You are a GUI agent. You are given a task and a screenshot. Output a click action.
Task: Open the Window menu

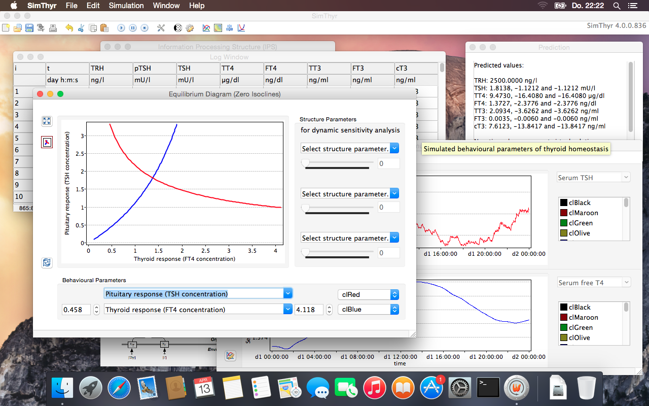[166, 6]
